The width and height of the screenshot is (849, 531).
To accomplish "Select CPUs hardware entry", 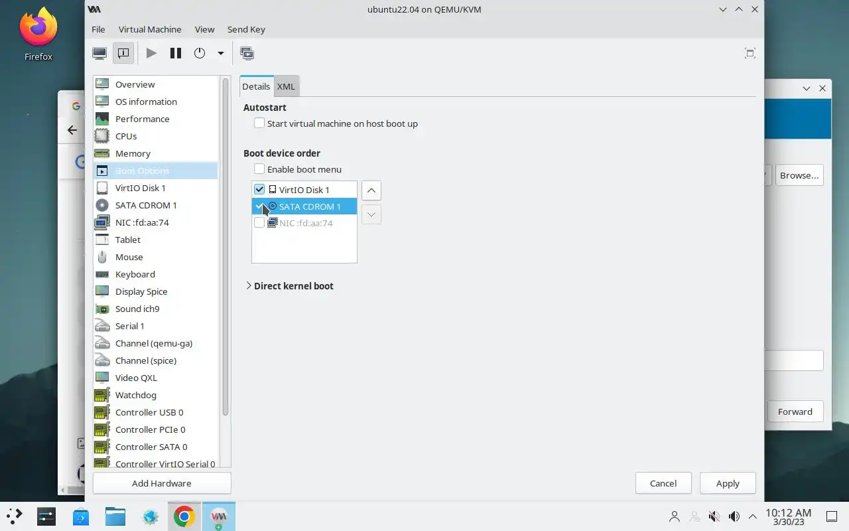I will (155, 136).
